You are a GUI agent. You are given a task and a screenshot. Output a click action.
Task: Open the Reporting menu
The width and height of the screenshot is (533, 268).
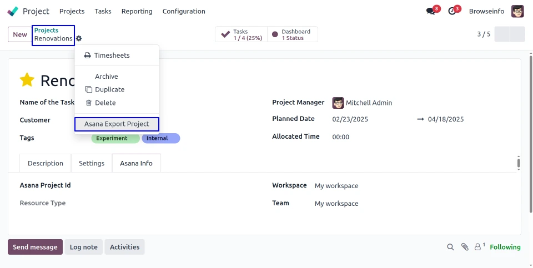coord(137,11)
